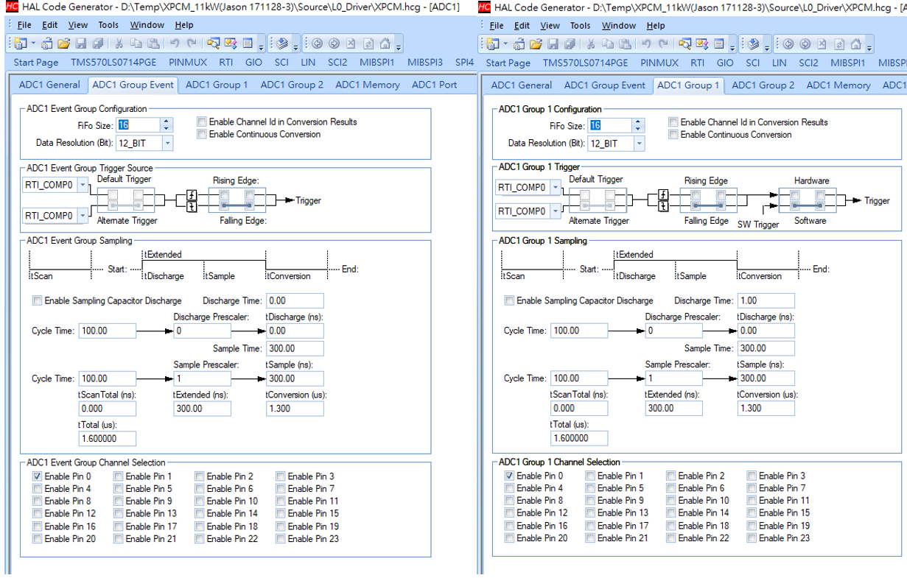This screenshot has width=907, height=578.
Task: Switch to ADC1 Memory tab in right window
Action: coord(838,85)
